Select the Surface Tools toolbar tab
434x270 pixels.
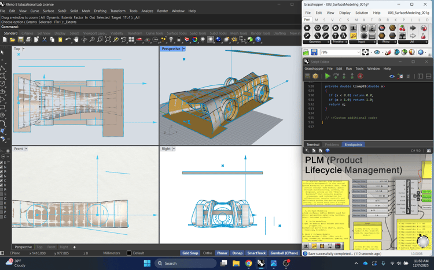176,33
